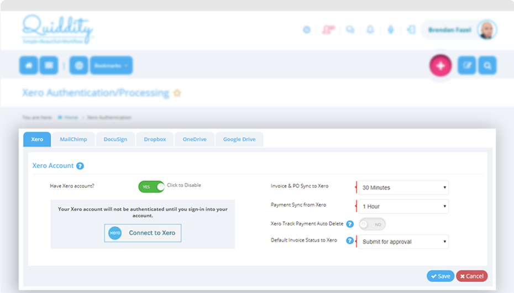The image size is (514, 293).
Task: Open Payment Sync from Xero dropdown
Action: tap(403, 206)
